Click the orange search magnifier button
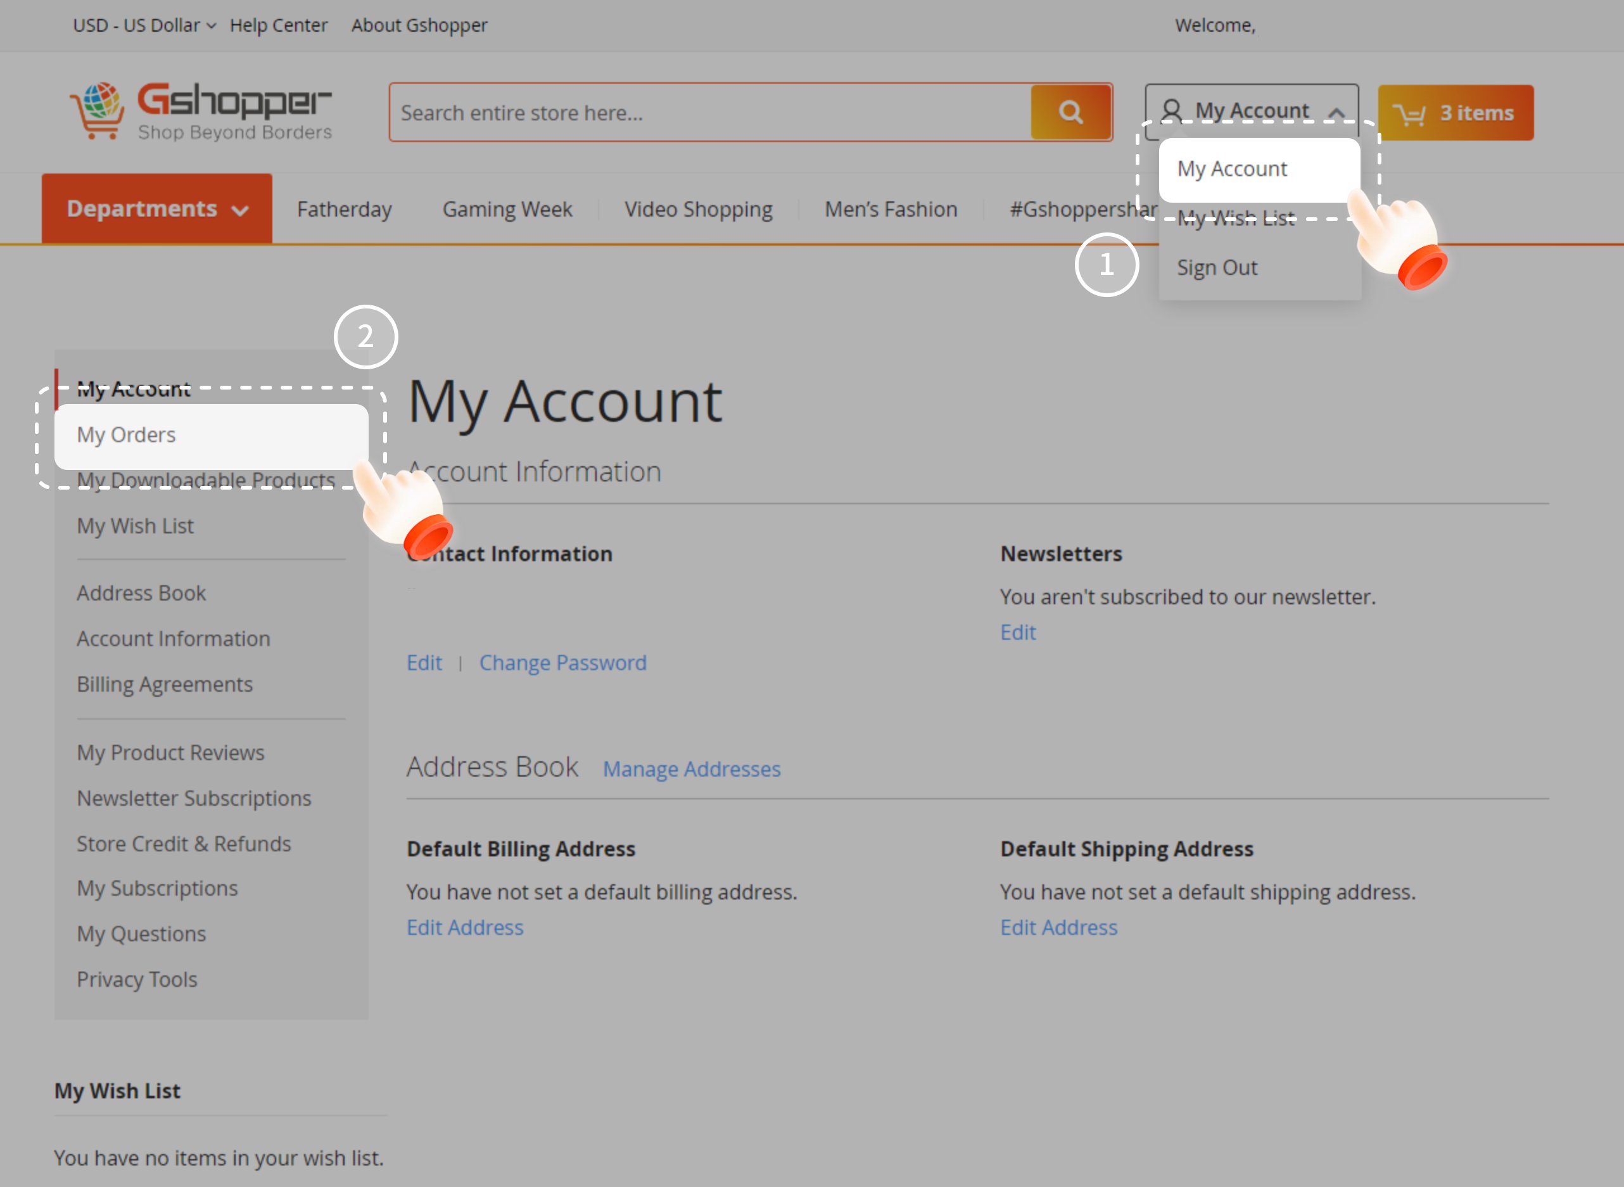This screenshot has height=1187, width=1624. pos(1070,112)
